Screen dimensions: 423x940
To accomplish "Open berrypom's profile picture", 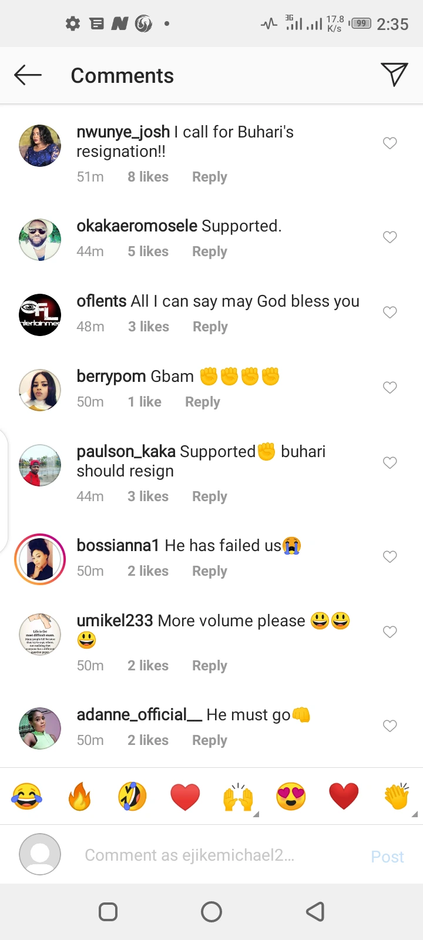I will 40,390.
